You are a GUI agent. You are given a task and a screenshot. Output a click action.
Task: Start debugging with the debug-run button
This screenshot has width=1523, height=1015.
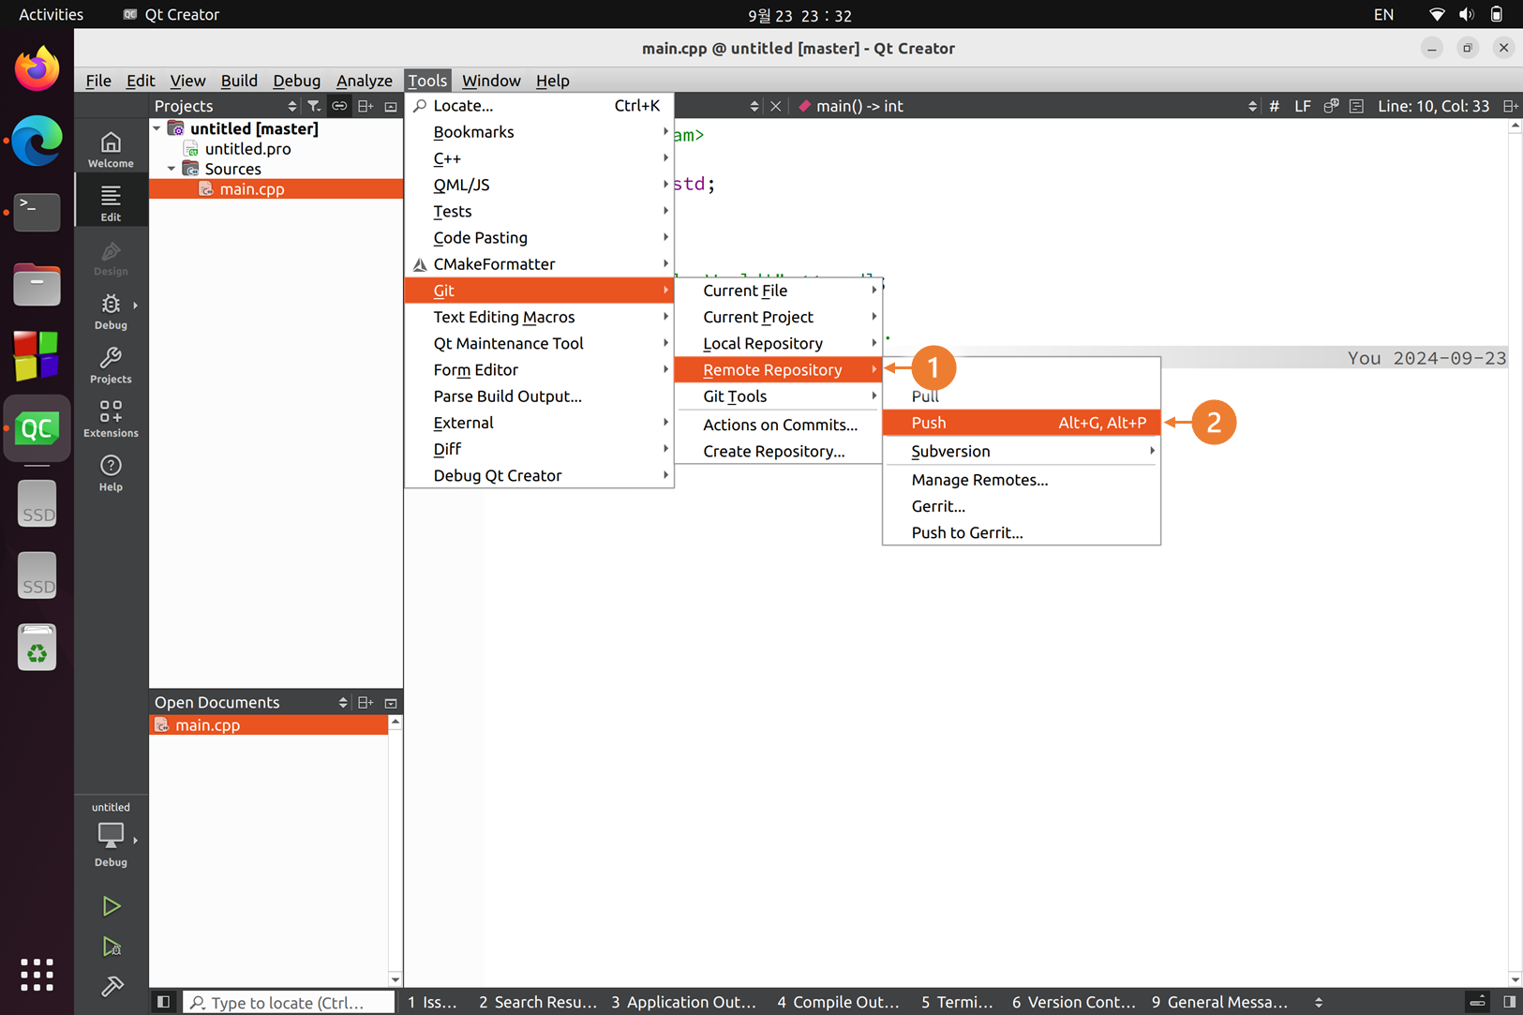(112, 947)
